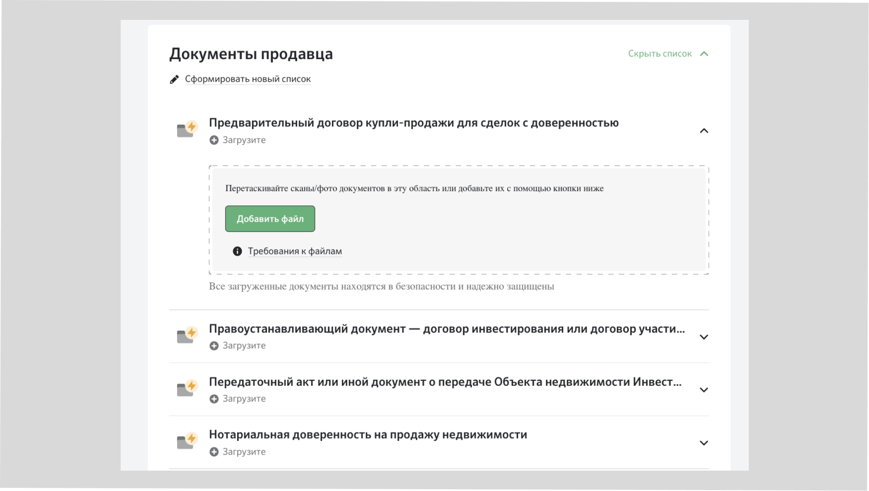
Task: Click the Скрыть список link
Action: pyautogui.click(x=659, y=54)
